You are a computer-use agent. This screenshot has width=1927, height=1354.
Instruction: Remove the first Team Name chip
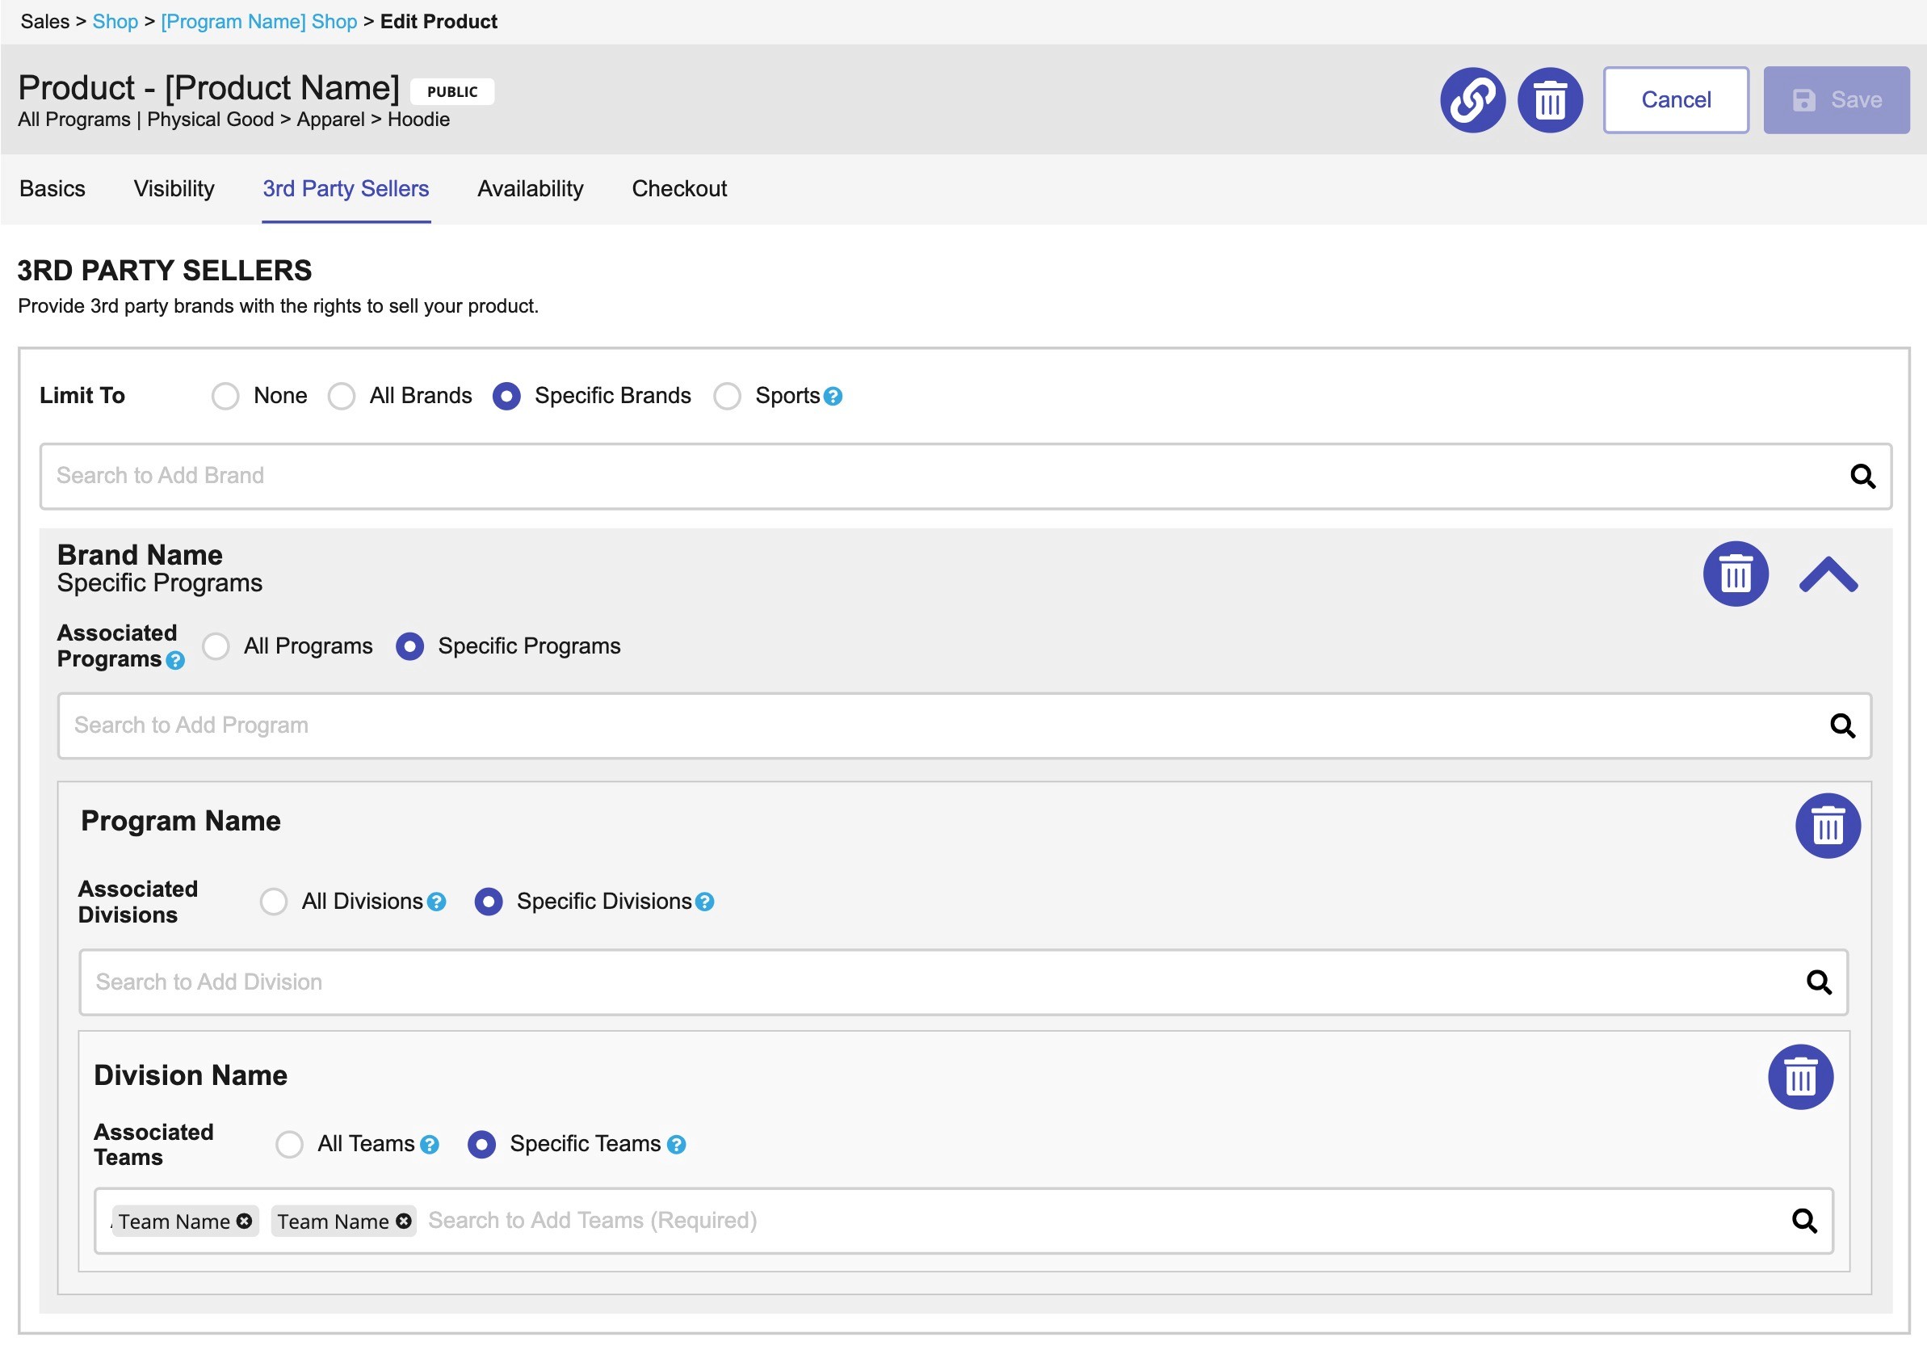click(x=244, y=1221)
